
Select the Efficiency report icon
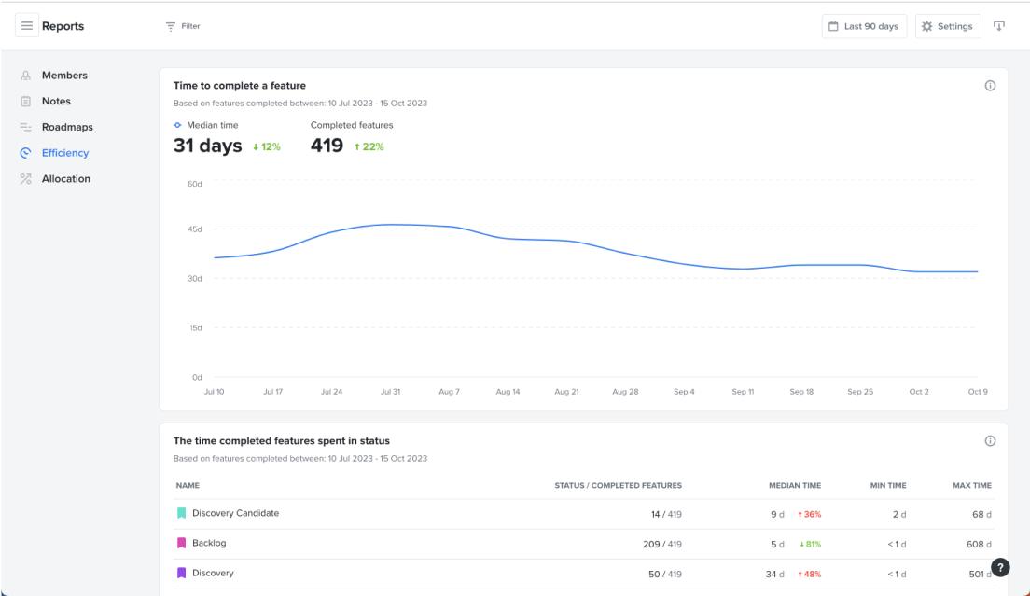click(25, 152)
